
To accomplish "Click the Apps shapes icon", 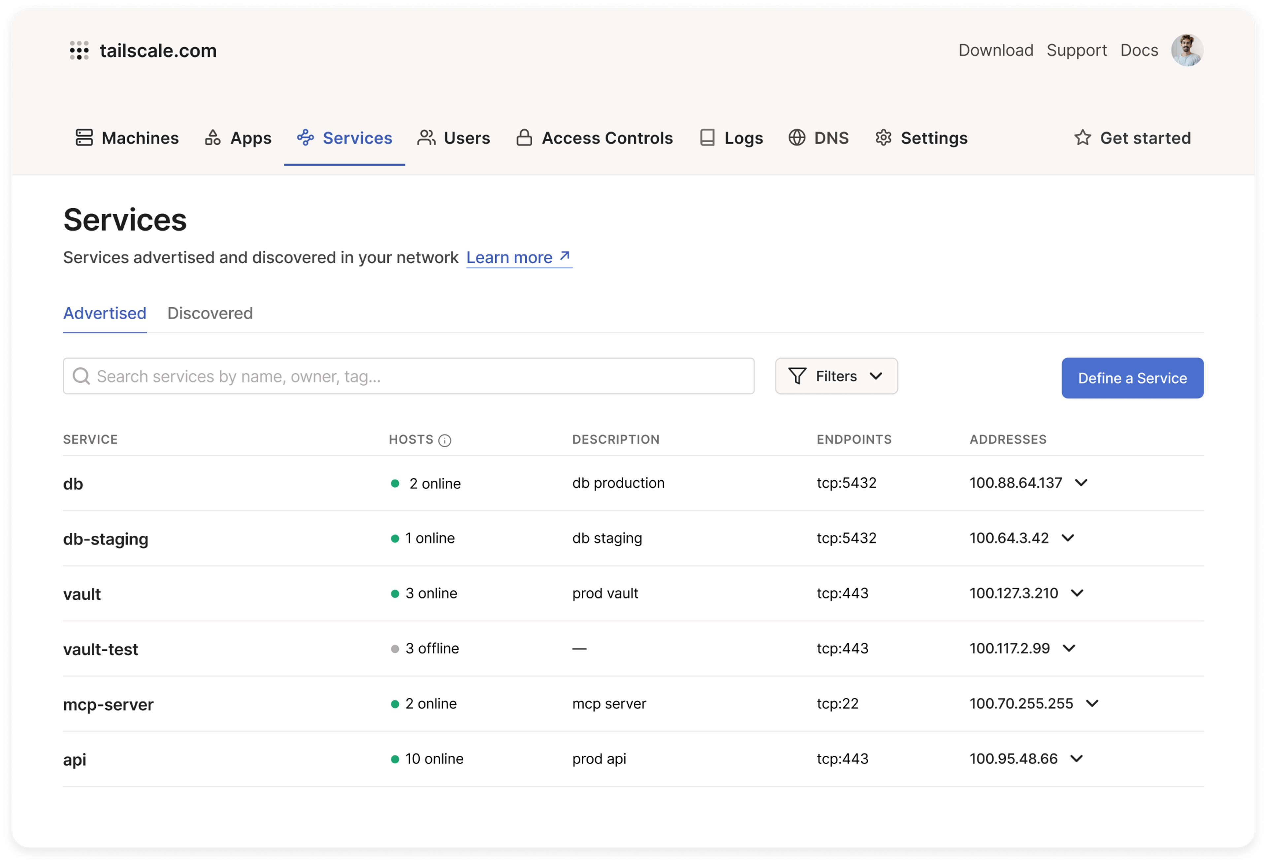I will (x=212, y=137).
